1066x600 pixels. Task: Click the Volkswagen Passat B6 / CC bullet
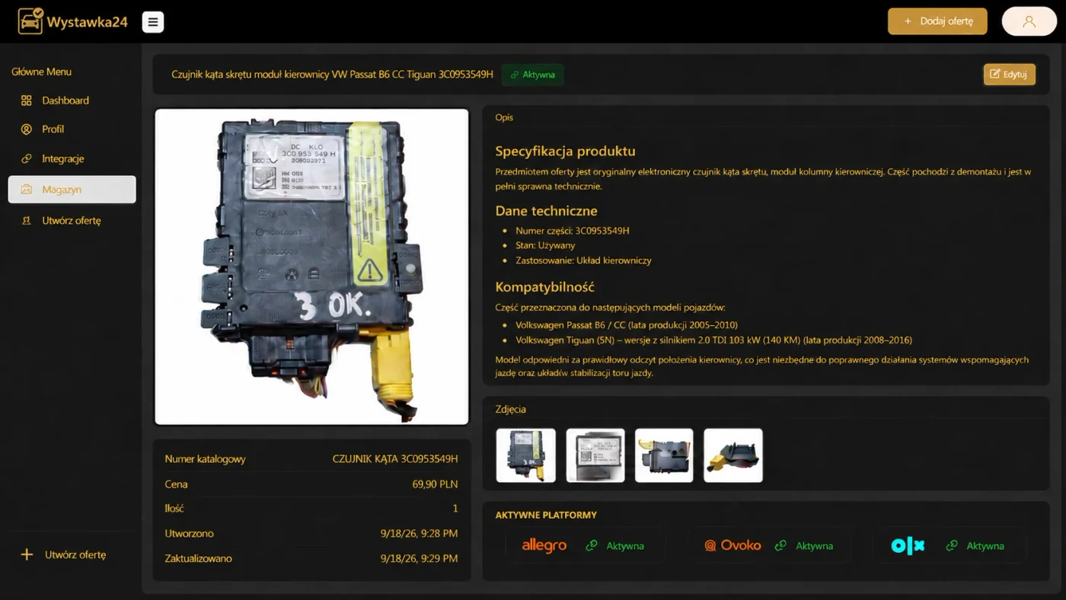[x=626, y=325]
